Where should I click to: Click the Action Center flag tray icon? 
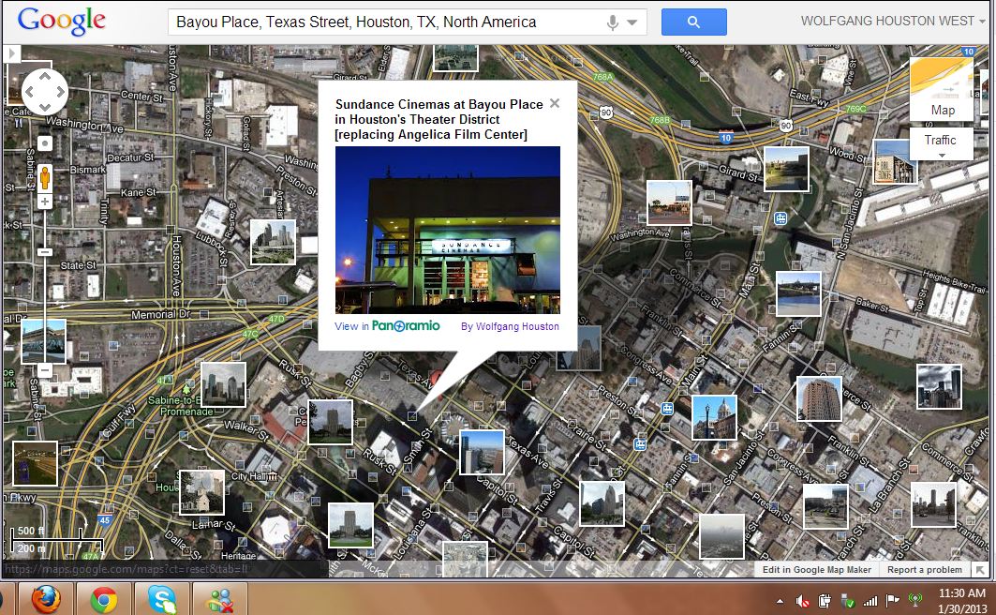click(x=892, y=600)
